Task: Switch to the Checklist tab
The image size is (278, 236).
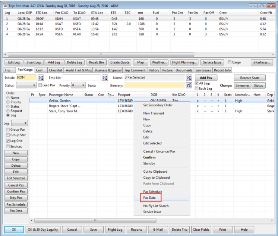Action: (x=56, y=70)
